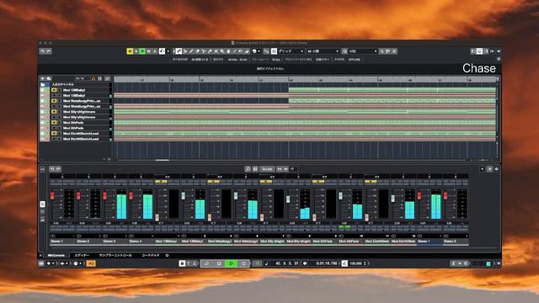The height and width of the screenshot is (303, 539).
Task: Select the Zoom magnifier tool
Action: coord(222,51)
